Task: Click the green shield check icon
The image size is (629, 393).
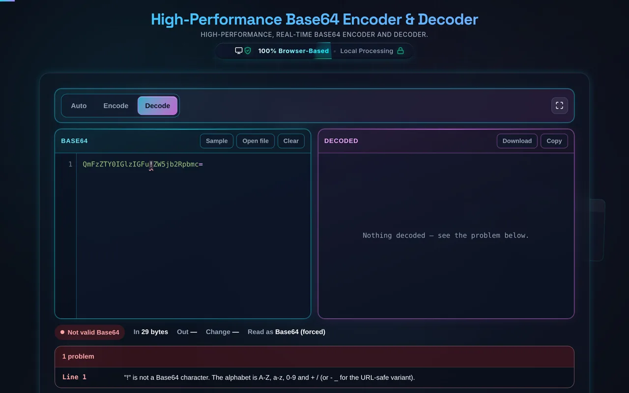Action: pyautogui.click(x=248, y=51)
